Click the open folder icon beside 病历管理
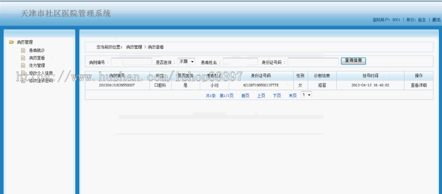 point(11,42)
